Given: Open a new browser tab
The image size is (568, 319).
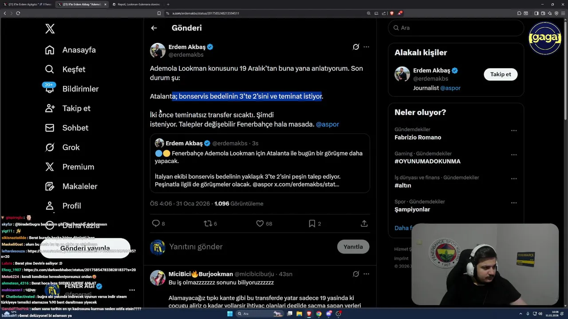Looking at the screenshot, I should 168,4.
